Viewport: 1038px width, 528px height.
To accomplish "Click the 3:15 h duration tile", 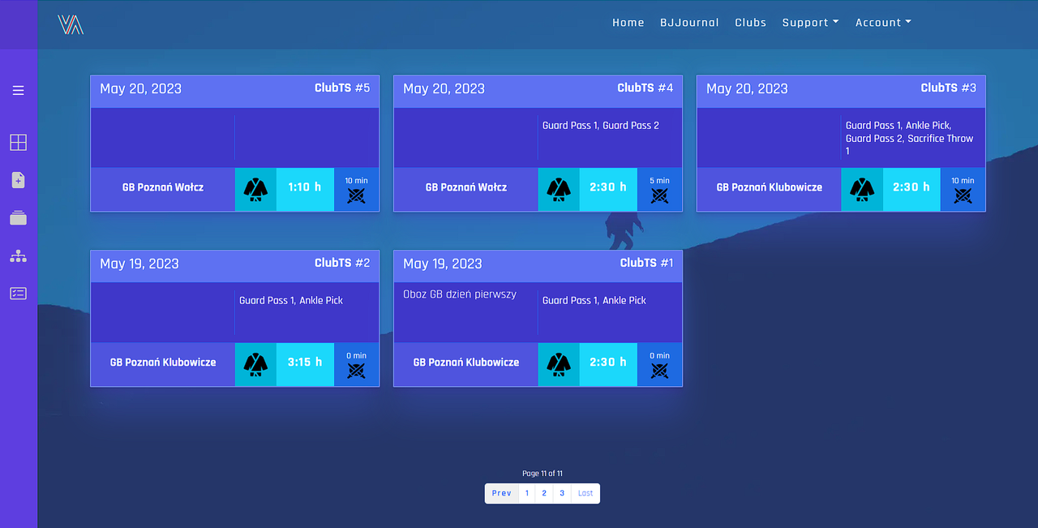I will coord(305,364).
